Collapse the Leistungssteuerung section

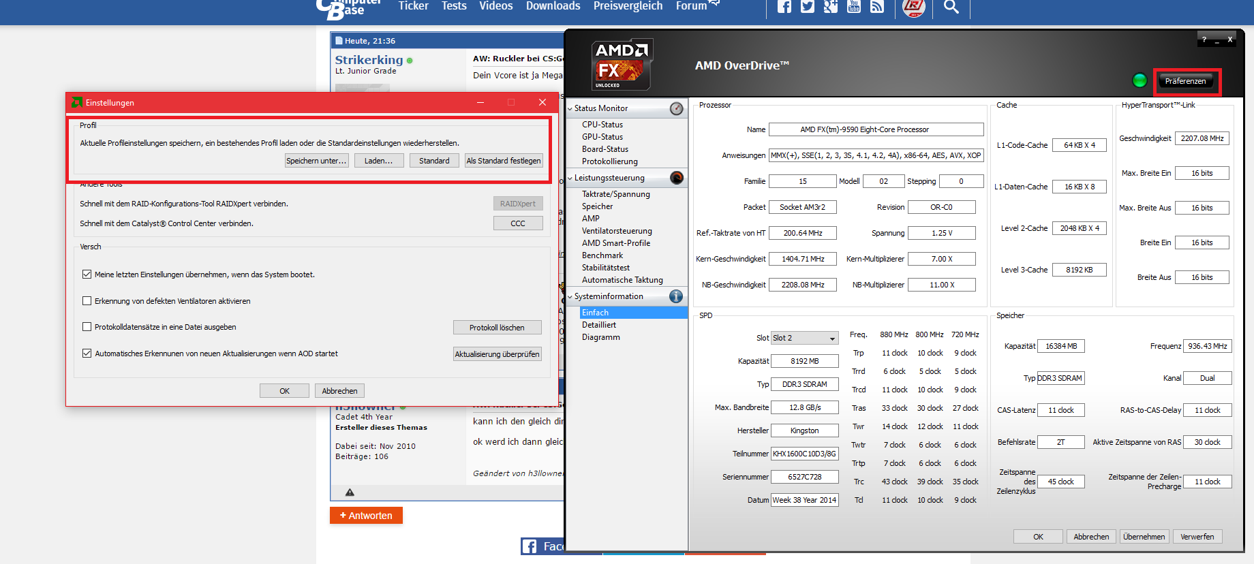(570, 178)
